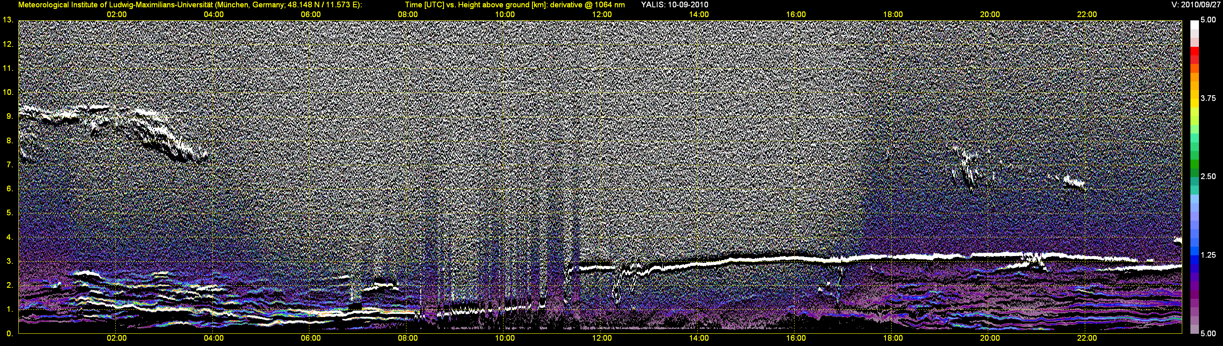Click the 11. height axis label

click(x=8, y=68)
